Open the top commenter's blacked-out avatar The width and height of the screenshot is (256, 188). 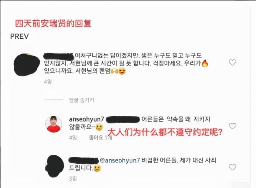(27, 65)
